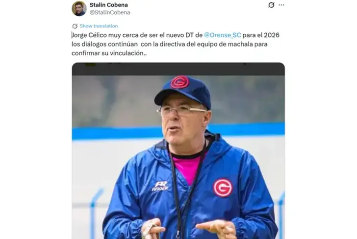Open the three-dot more options menu
Viewport: 357px width, 239px height.
click(x=281, y=5)
